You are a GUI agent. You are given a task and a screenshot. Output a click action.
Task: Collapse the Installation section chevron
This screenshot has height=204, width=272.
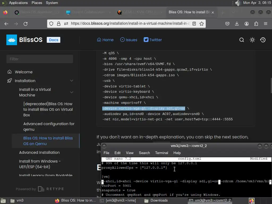(71, 81)
